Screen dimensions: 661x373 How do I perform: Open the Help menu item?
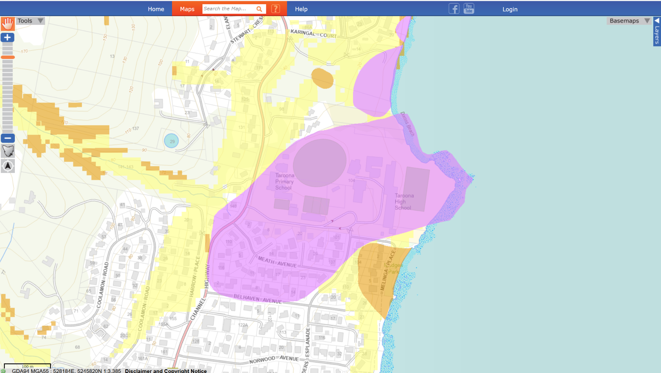pyautogui.click(x=301, y=9)
